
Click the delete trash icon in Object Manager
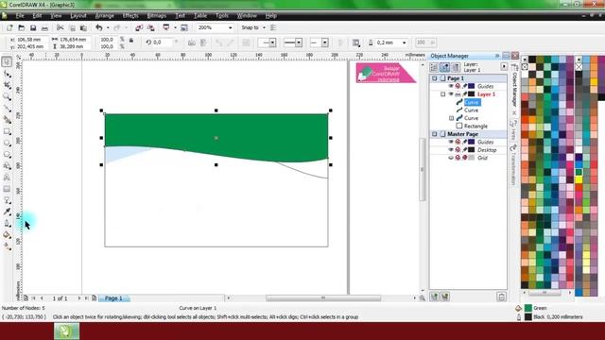(x=501, y=297)
